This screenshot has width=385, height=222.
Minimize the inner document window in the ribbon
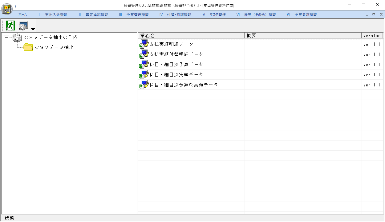click(x=367, y=14)
